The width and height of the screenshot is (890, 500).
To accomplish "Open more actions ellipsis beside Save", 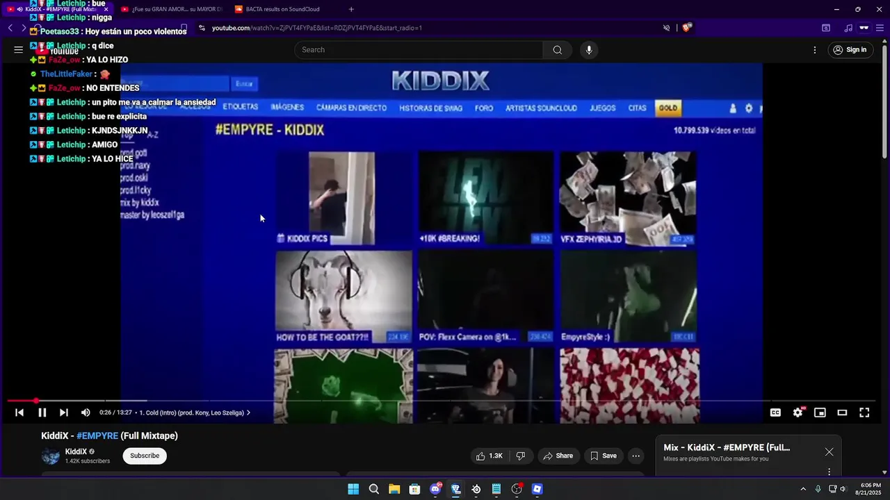I will coord(636,456).
